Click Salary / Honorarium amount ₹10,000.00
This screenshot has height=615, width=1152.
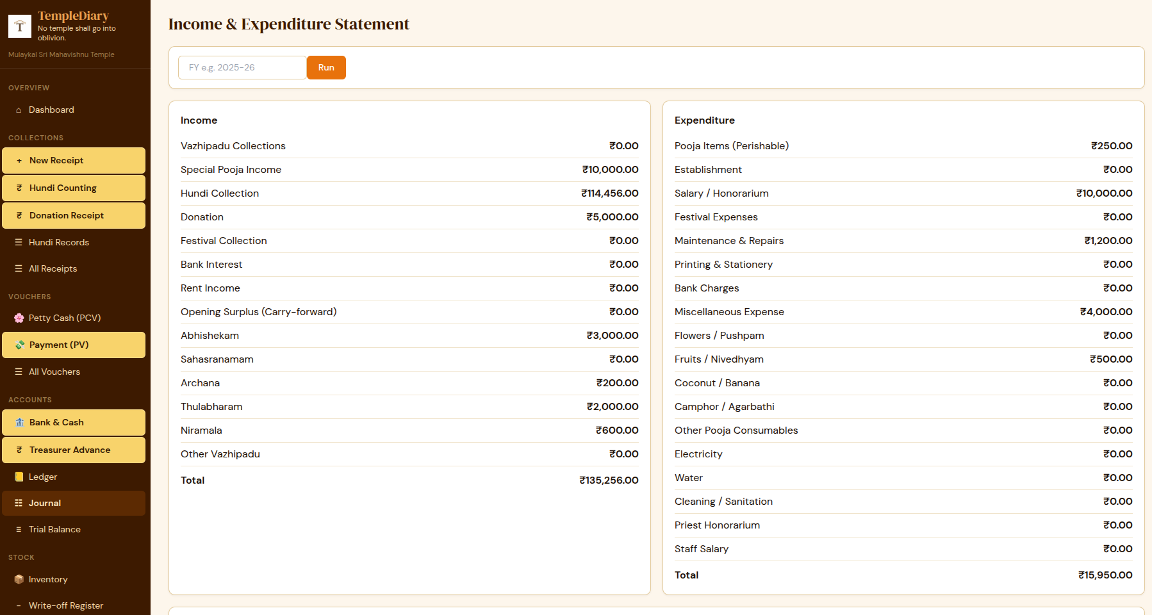coord(1104,193)
